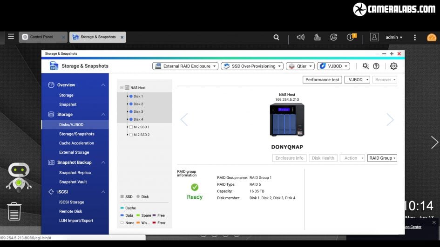Go to next desktop page arrow
The image size is (440, 247).
click(x=435, y=143)
